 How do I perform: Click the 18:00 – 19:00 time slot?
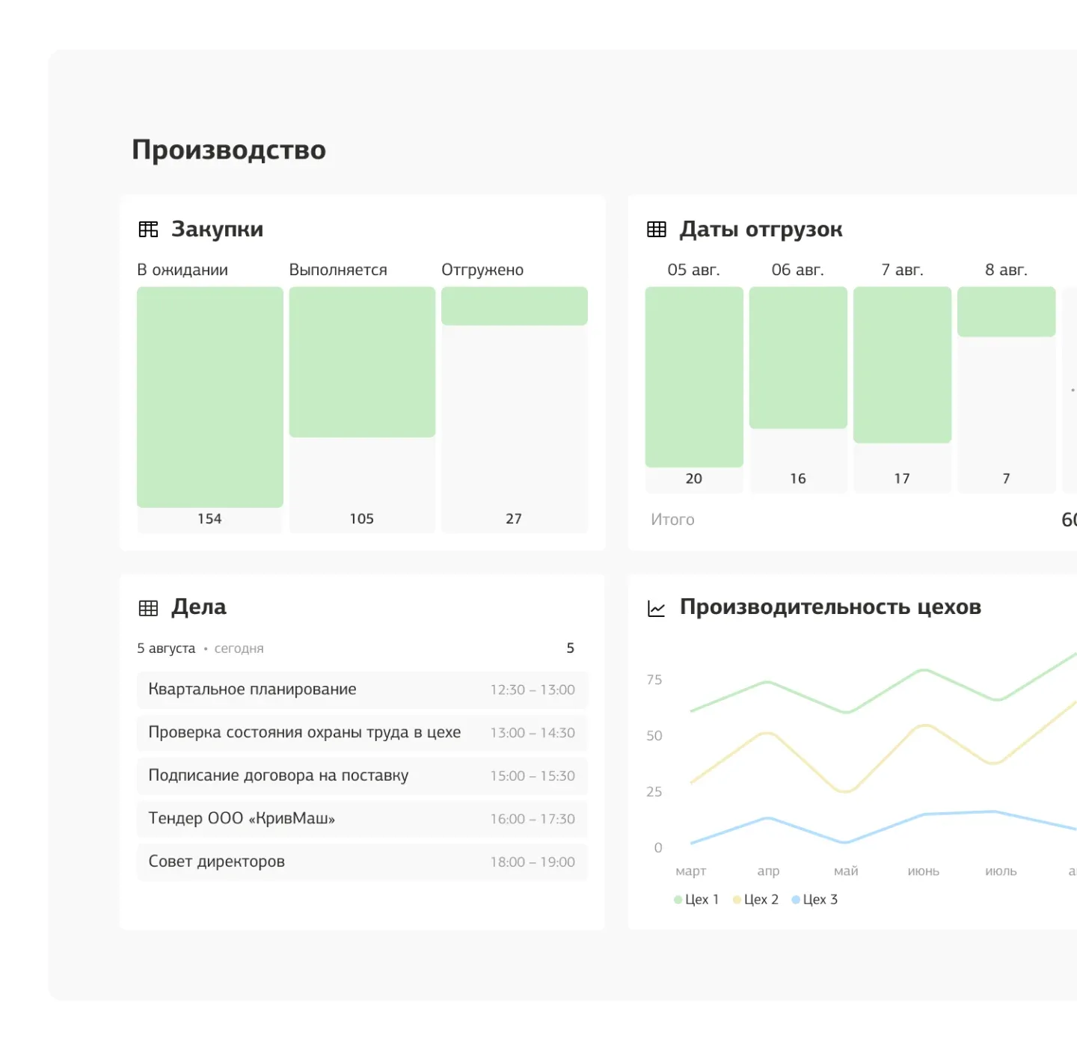coord(533,862)
